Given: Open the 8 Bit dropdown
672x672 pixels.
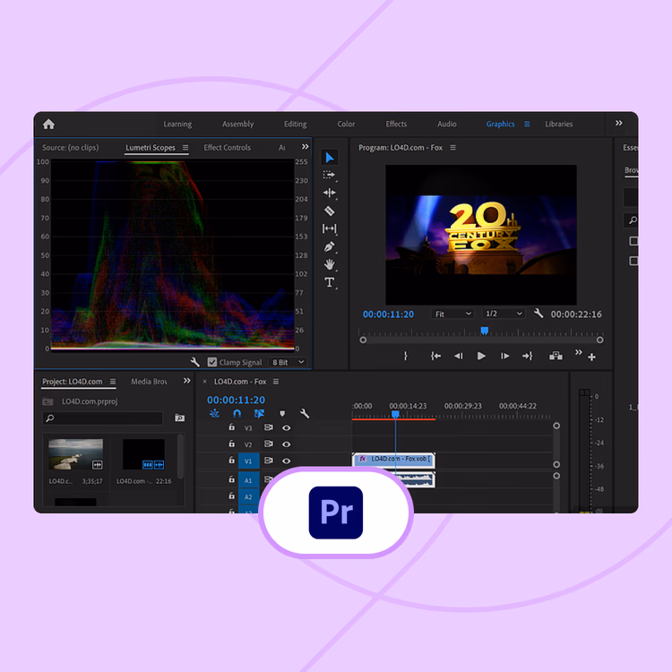Looking at the screenshot, I should tap(288, 362).
